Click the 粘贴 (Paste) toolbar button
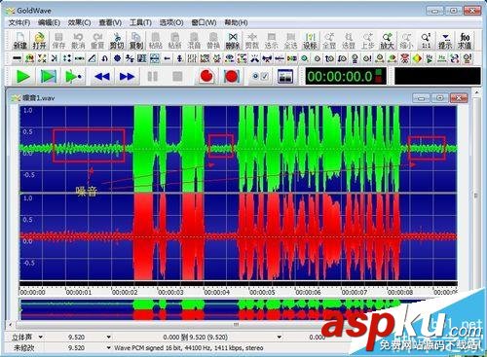The image size is (487, 357). [x=156, y=41]
